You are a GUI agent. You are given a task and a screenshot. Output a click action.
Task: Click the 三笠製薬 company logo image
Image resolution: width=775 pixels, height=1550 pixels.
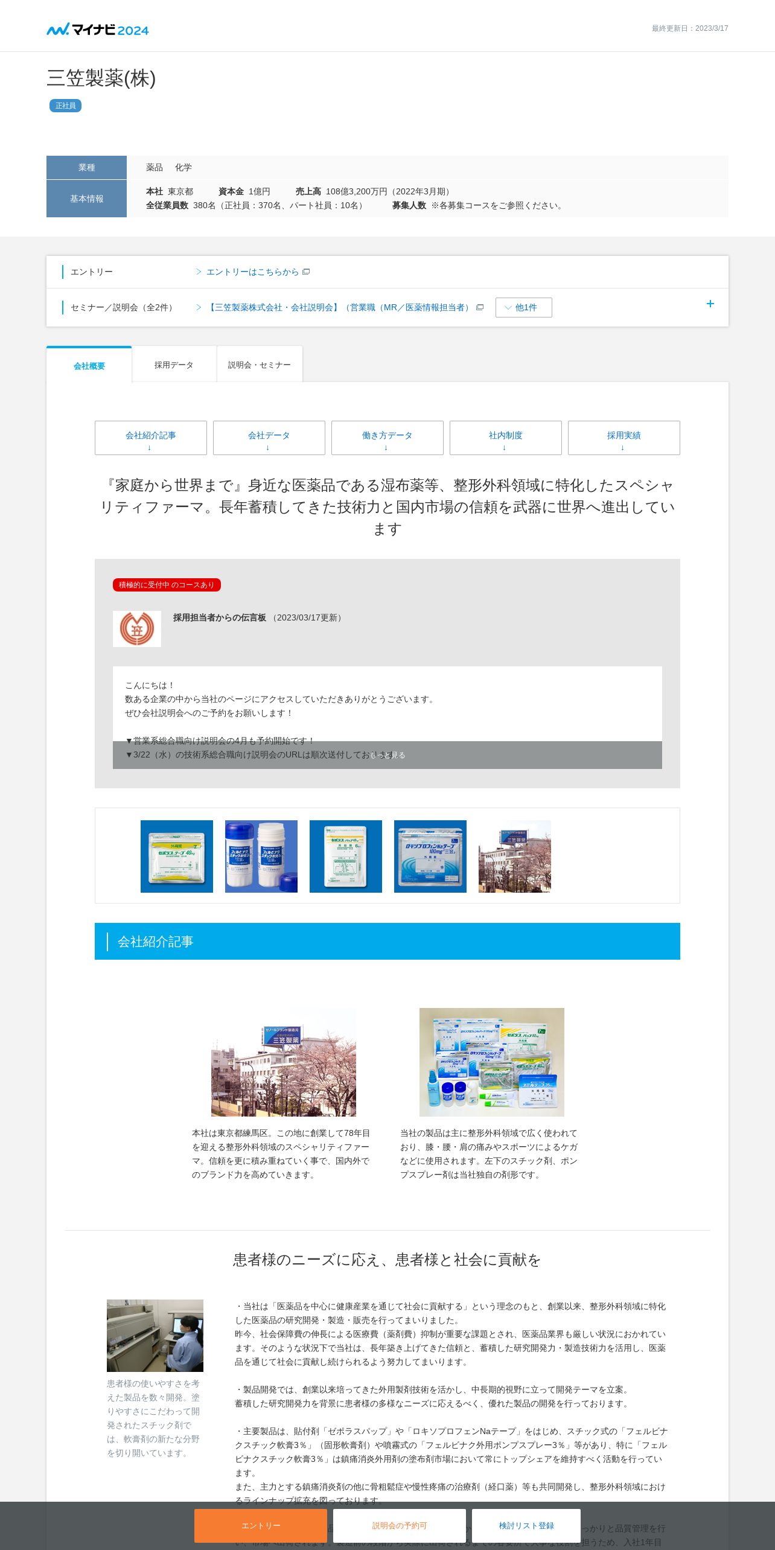click(137, 629)
